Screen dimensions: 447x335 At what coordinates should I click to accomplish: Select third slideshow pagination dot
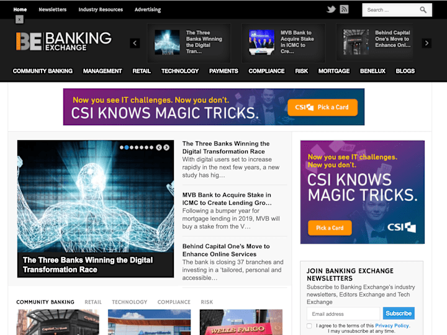[x=132, y=147]
